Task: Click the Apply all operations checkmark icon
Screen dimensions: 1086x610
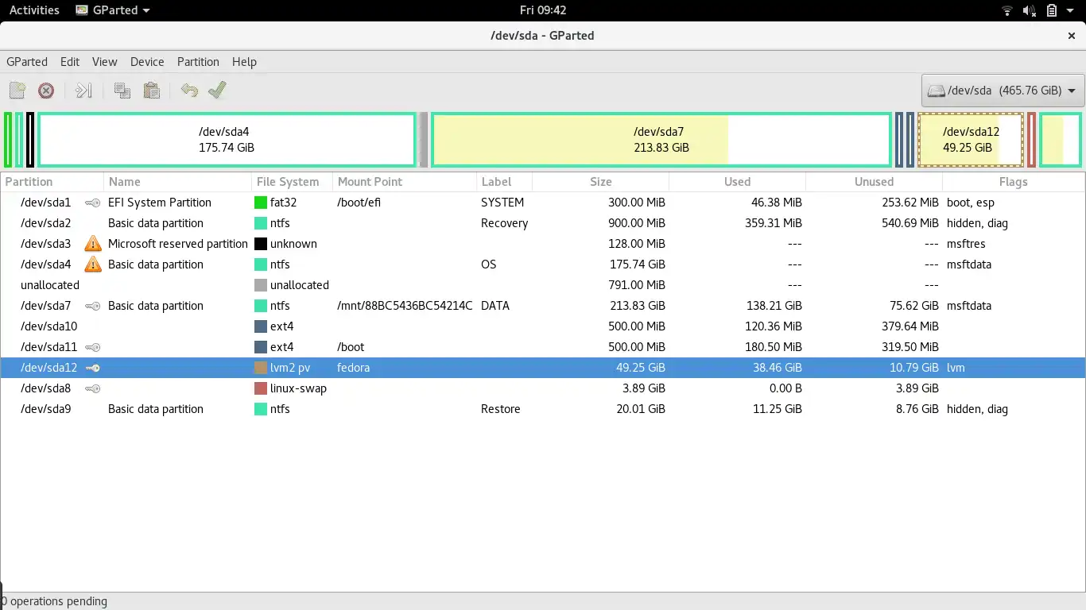Action: [x=218, y=91]
